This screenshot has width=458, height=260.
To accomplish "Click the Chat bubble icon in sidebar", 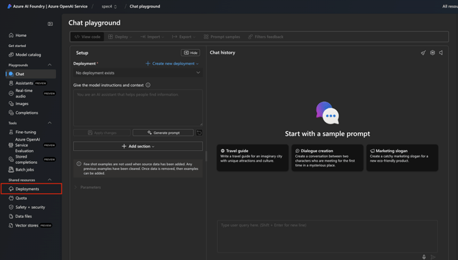I will tap(11, 74).
